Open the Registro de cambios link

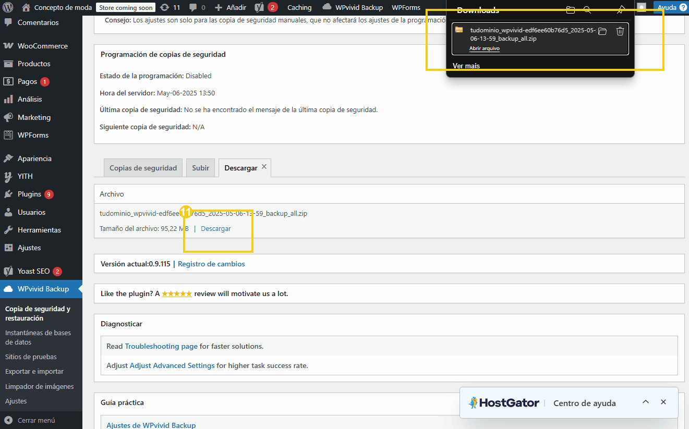tap(211, 264)
